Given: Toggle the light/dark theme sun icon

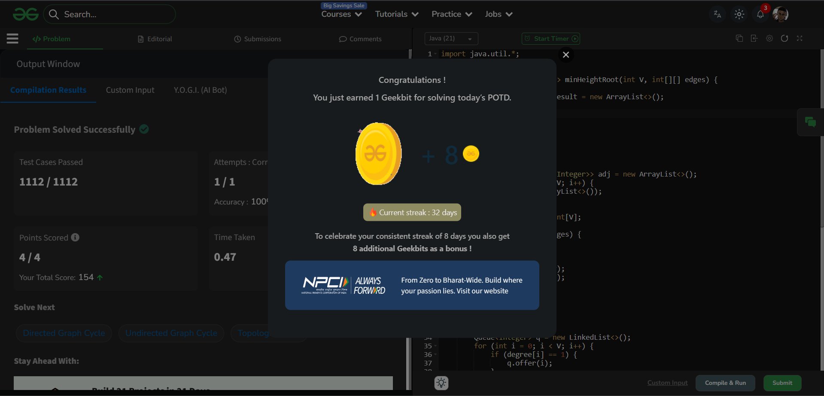Looking at the screenshot, I should [x=739, y=14].
